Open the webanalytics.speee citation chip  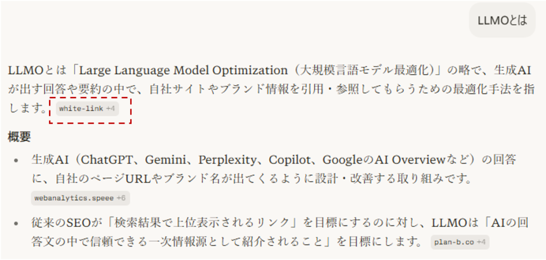click(x=74, y=198)
